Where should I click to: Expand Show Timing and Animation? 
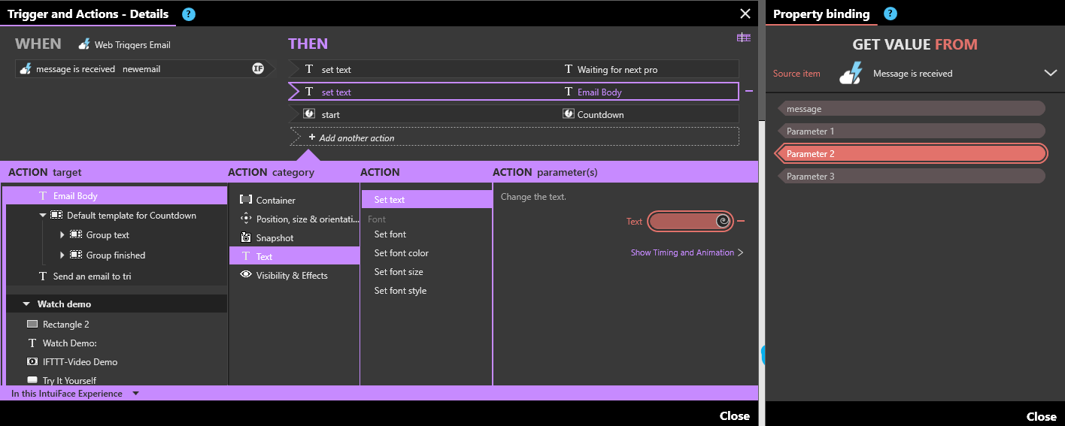click(687, 252)
